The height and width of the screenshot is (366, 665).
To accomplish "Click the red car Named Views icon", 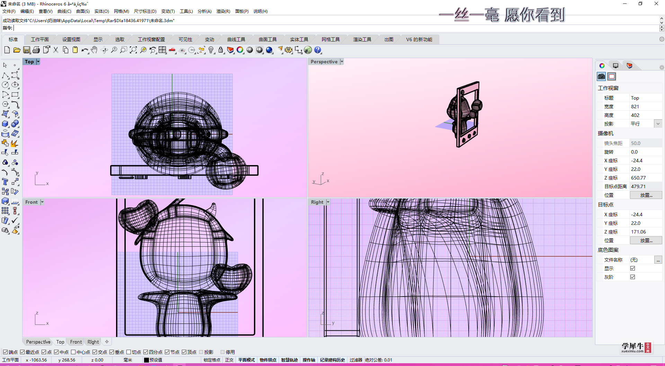I will (x=172, y=50).
